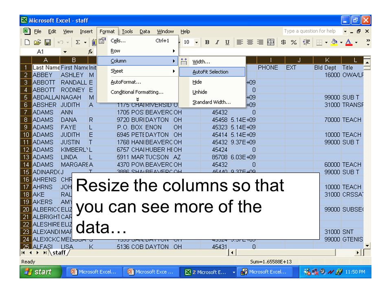This screenshot has height=293, width=391.
Task: Click the Save disk icon
Action: click(x=48, y=42)
